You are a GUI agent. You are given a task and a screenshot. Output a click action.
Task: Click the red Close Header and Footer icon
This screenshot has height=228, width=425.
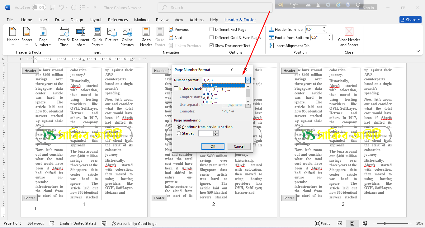(x=349, y=32)
